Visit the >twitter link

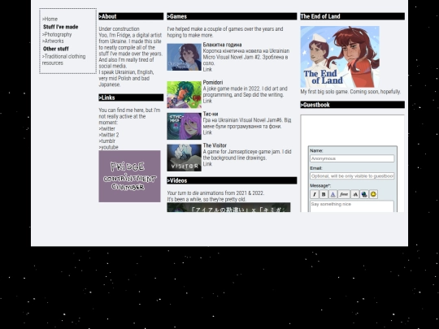click(x=107, y=128)
